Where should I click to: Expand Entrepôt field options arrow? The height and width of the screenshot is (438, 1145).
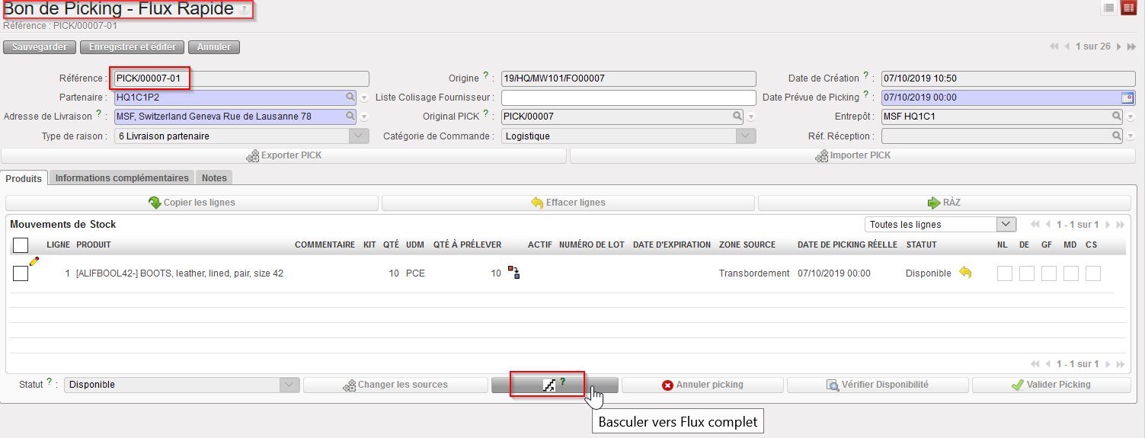(1130, 117)
